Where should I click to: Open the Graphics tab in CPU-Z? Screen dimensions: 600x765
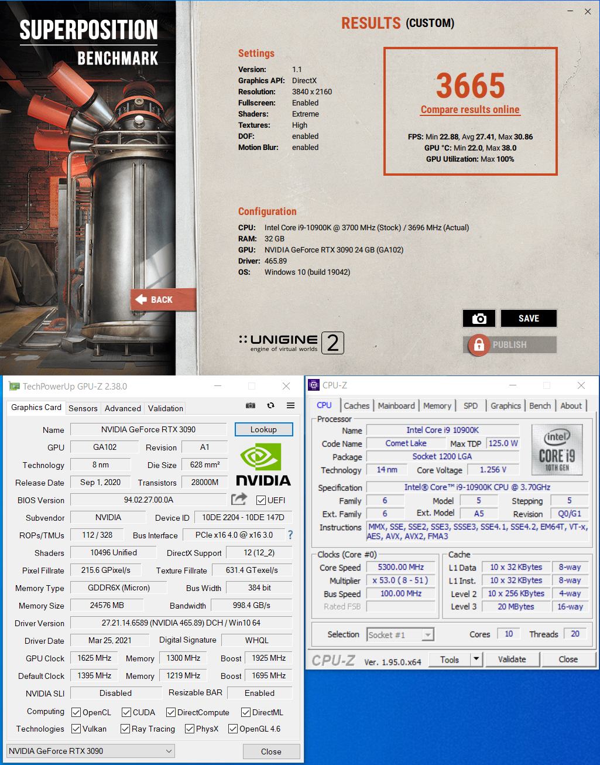point(506,405)
